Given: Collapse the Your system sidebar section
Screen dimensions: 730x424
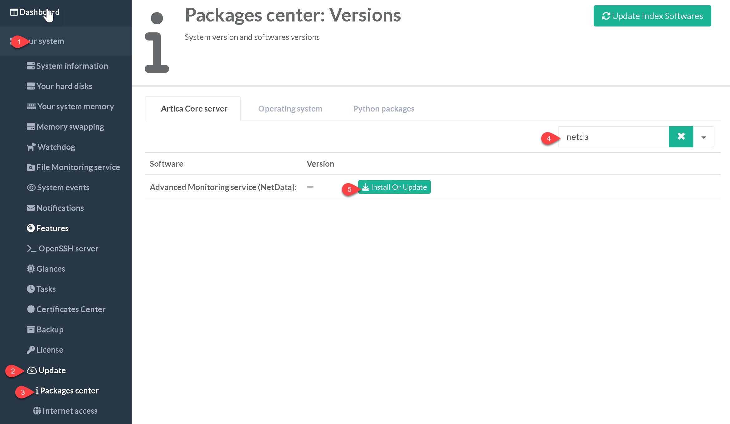Looking at the screenshot, I should click(x=47, y=41).
